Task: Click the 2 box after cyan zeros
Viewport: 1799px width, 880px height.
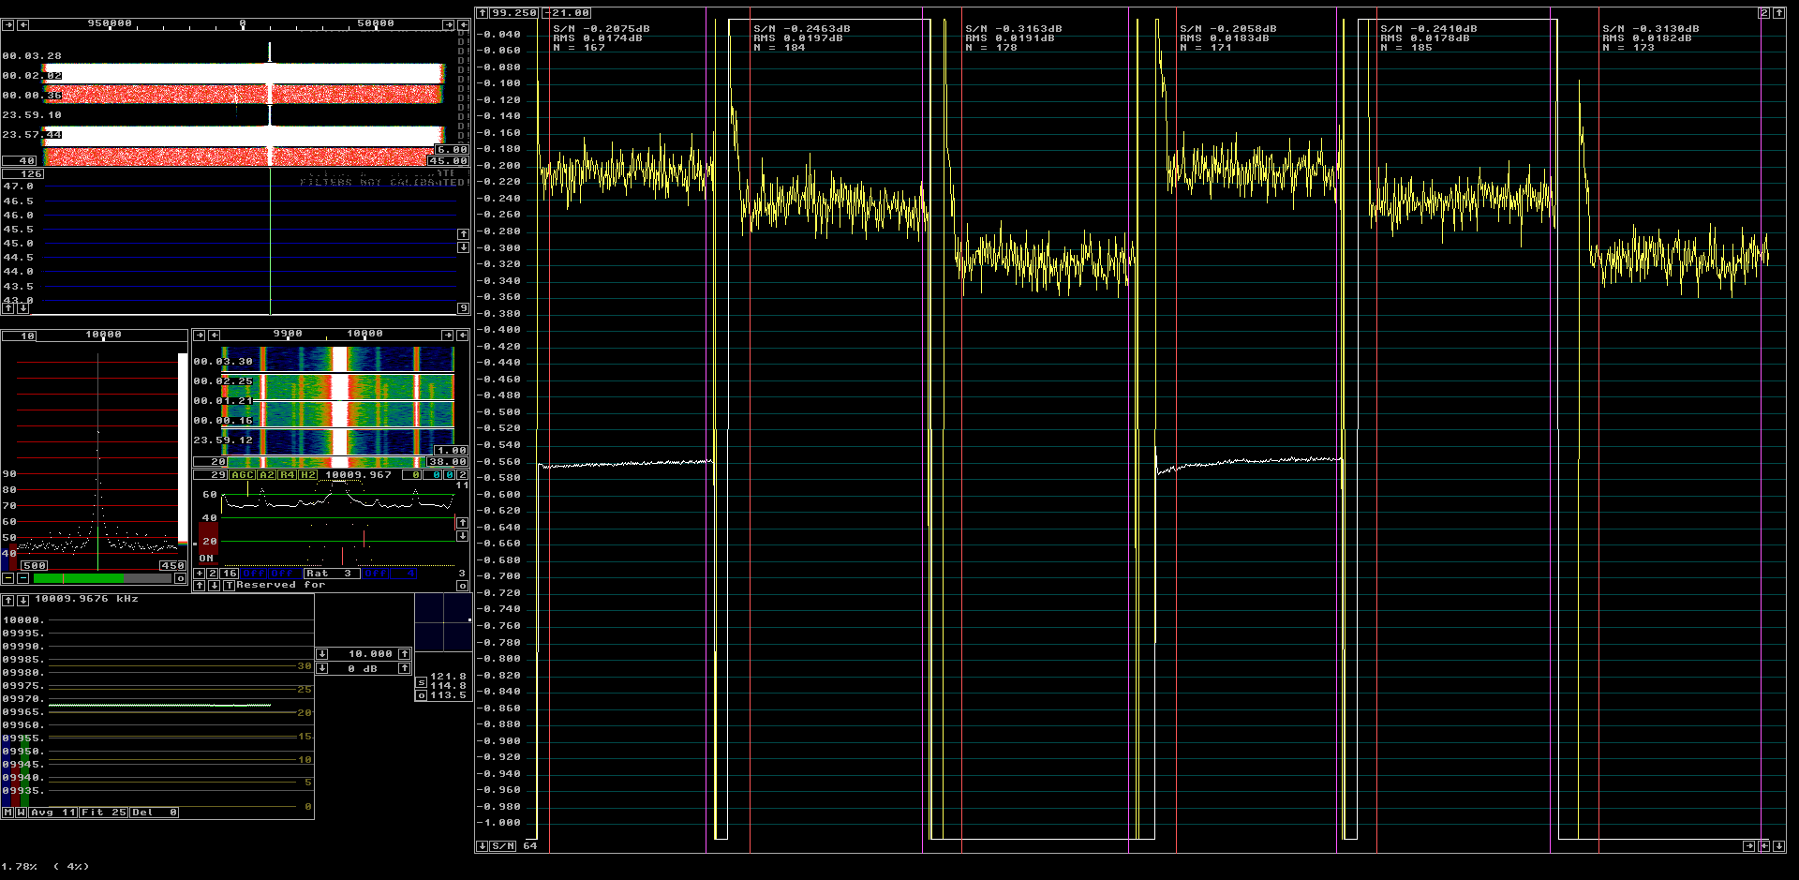Action: pos(463,474)
